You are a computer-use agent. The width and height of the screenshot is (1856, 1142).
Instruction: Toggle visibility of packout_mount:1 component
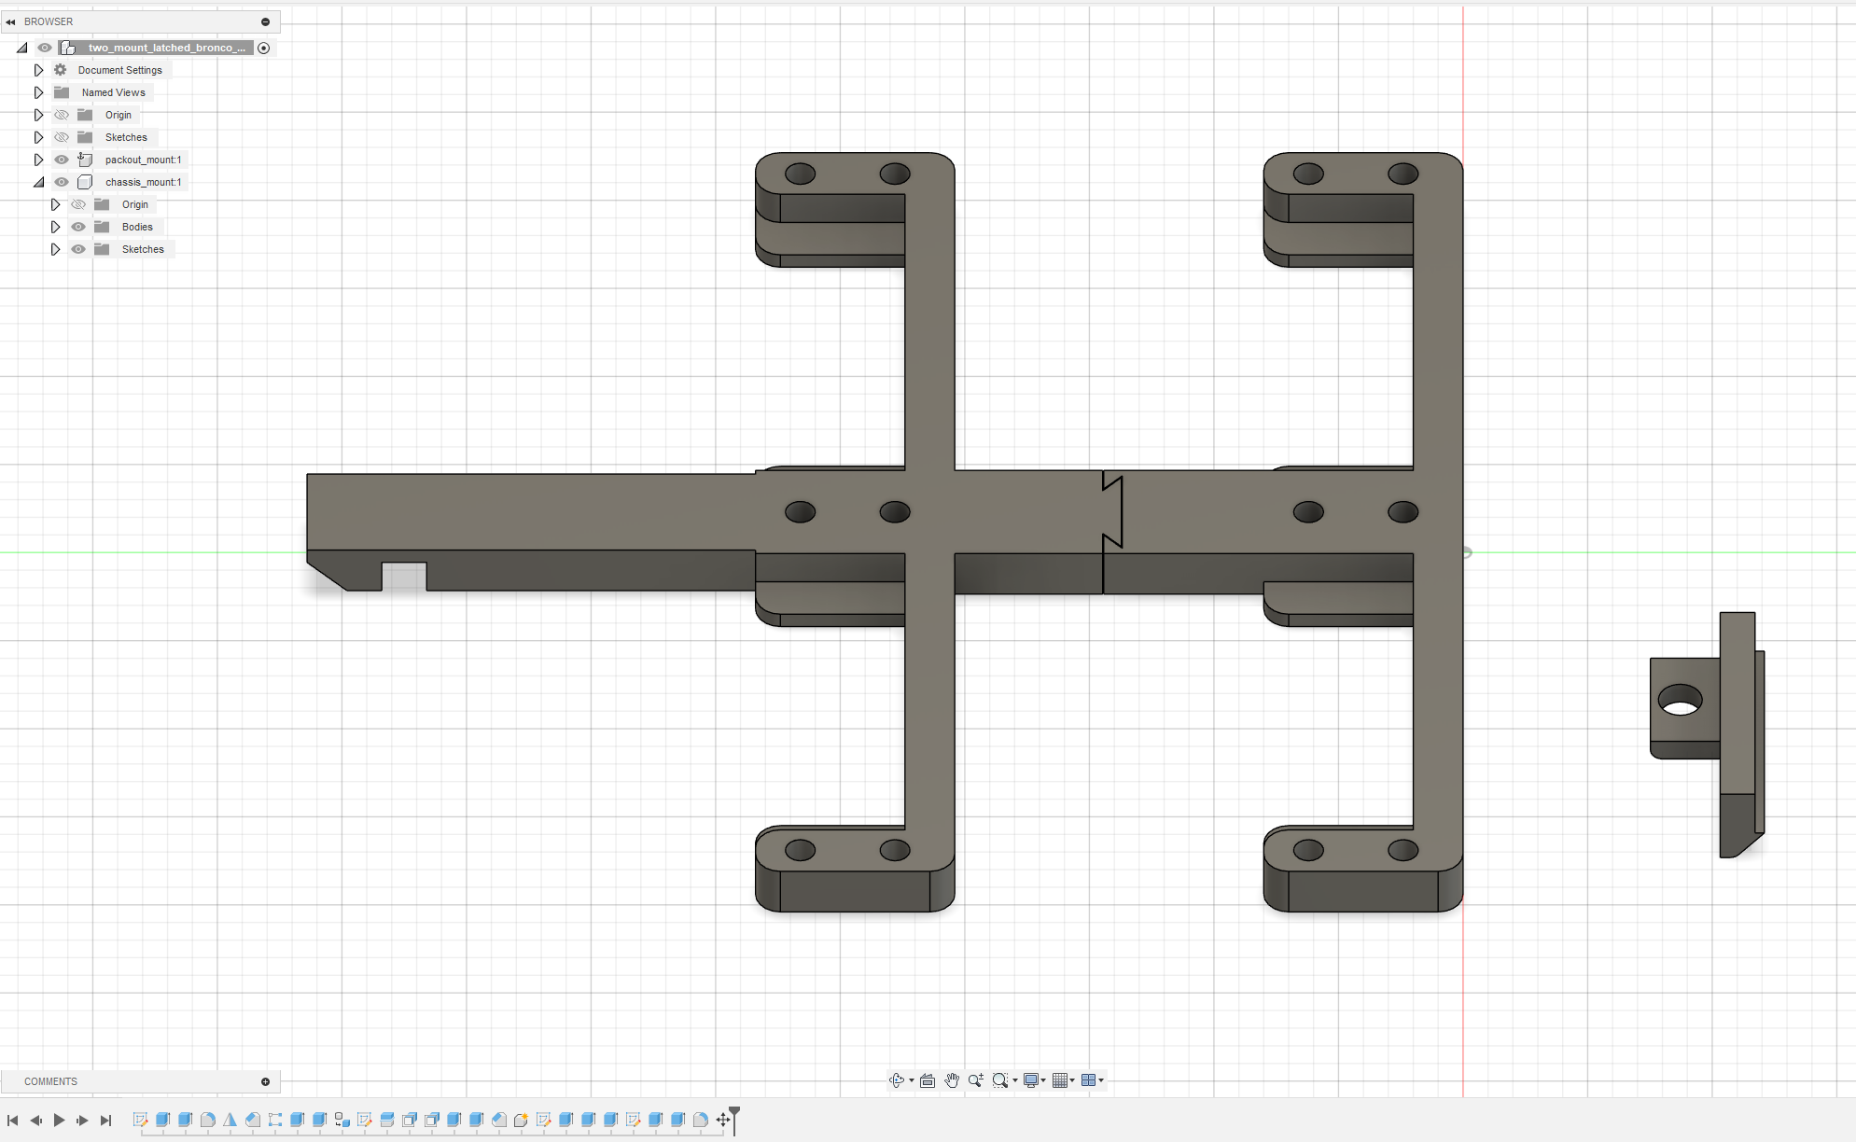(62, 160)
